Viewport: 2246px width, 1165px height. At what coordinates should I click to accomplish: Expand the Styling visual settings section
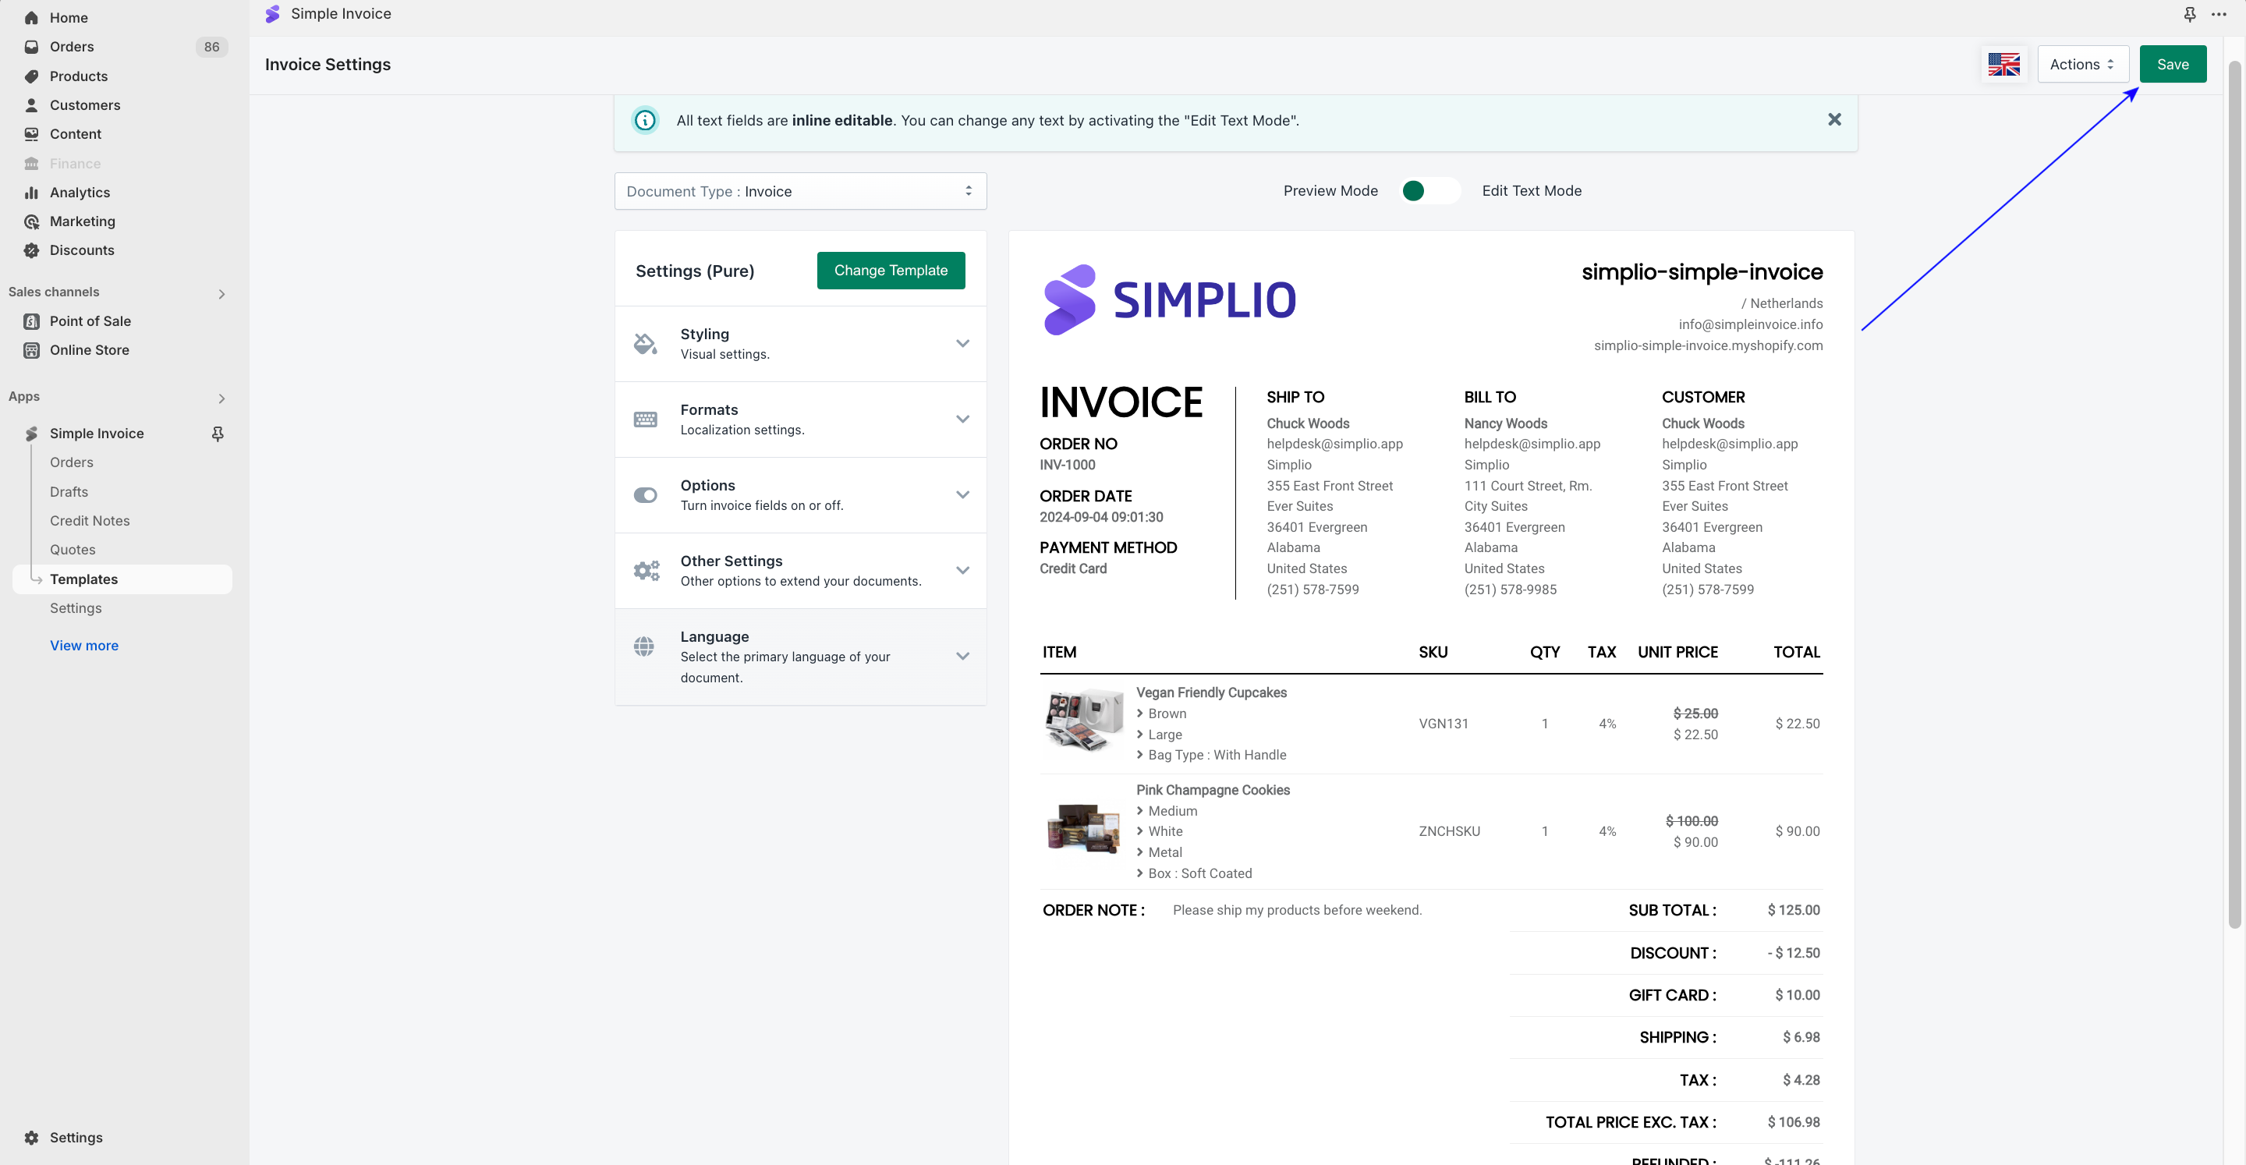962,344
